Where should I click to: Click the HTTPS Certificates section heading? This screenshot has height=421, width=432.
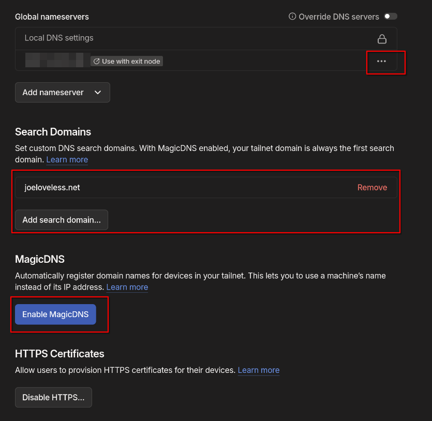pos(59,354)
